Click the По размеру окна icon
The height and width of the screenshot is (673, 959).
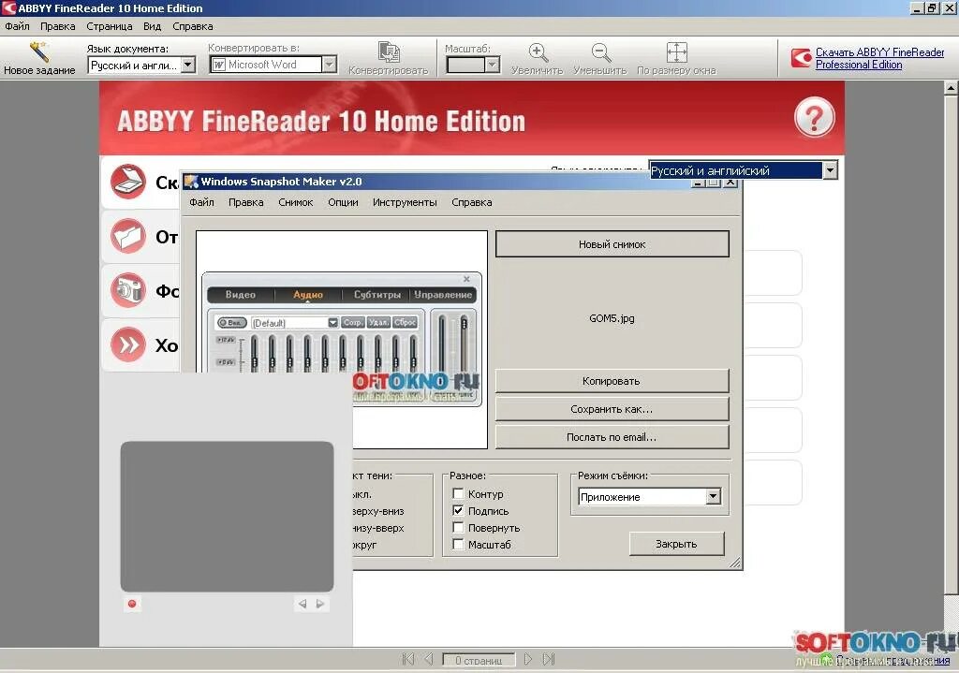pos(676,52)
